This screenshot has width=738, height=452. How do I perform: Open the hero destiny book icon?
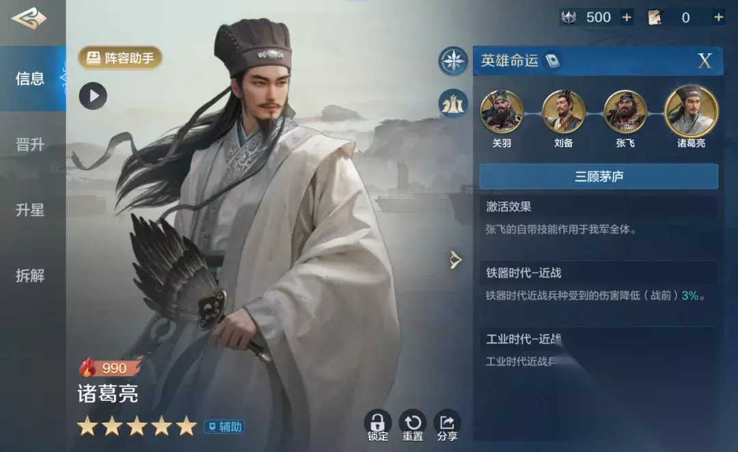click(552, 60)
